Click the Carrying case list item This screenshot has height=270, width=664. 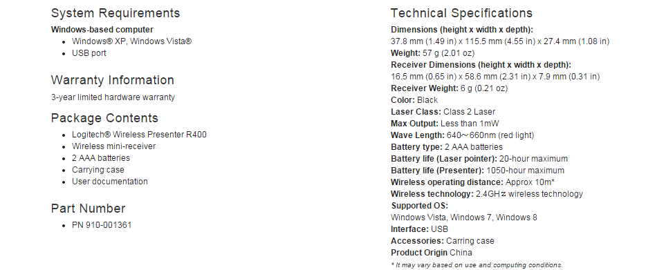click(x=98, y=170)
